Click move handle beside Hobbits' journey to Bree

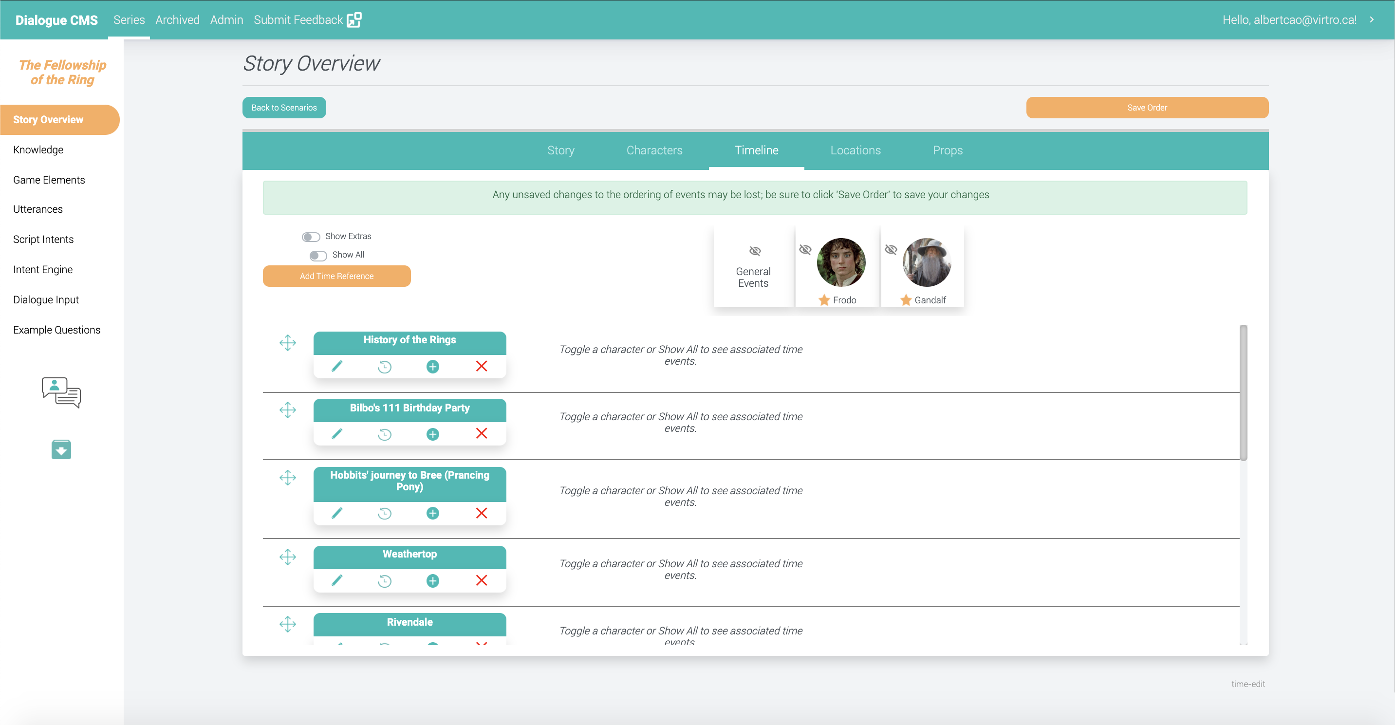288,478
